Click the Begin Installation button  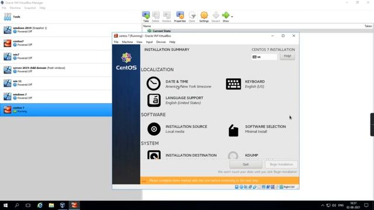281,164
